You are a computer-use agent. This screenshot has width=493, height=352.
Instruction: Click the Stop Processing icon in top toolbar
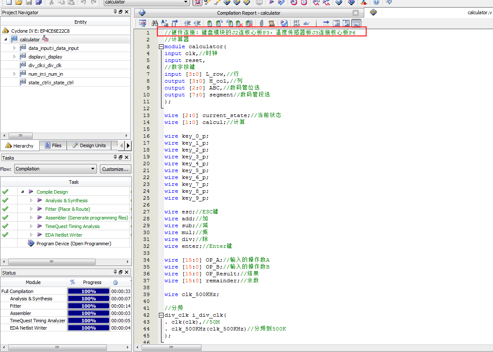pyautogui.click(x=259, y=2)
